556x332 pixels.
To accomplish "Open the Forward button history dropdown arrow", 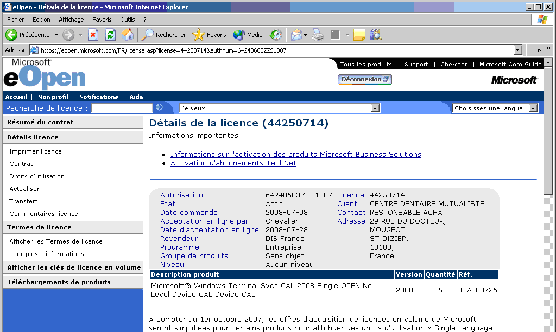I will [80, 35].
